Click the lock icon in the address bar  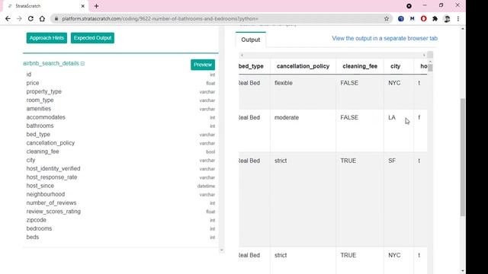pos(56,18)
